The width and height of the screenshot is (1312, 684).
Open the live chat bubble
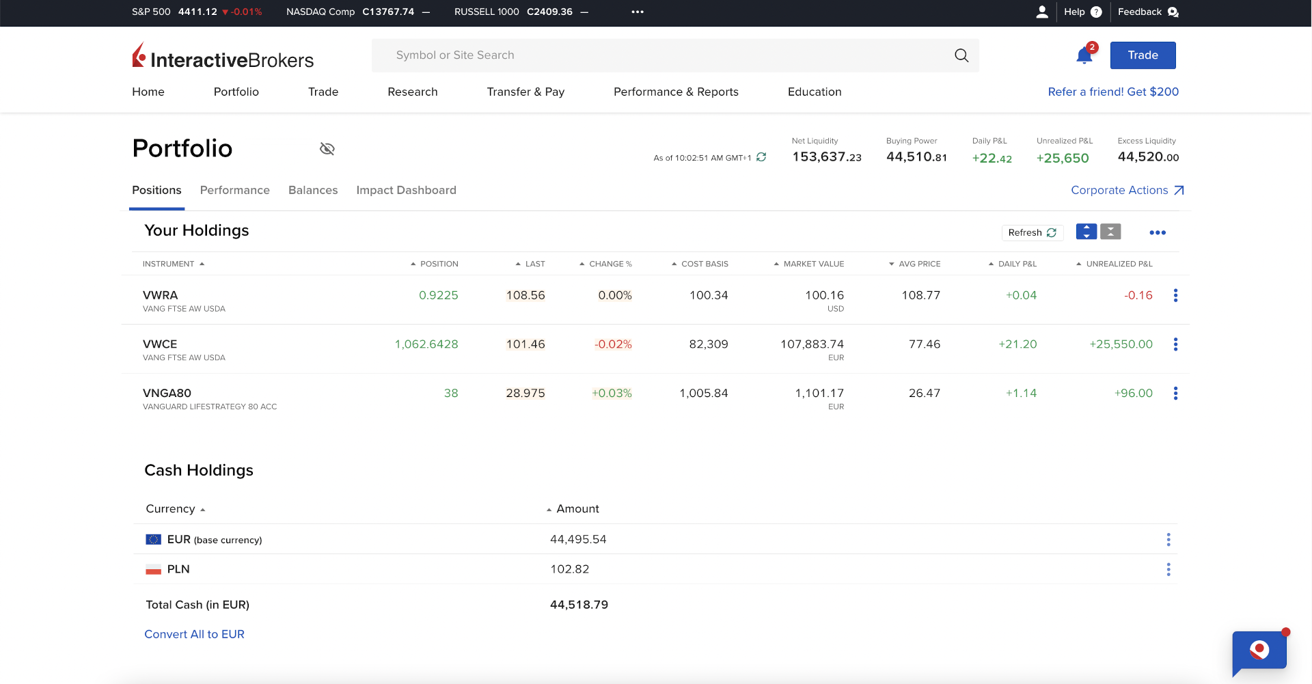coord(1259,651)
